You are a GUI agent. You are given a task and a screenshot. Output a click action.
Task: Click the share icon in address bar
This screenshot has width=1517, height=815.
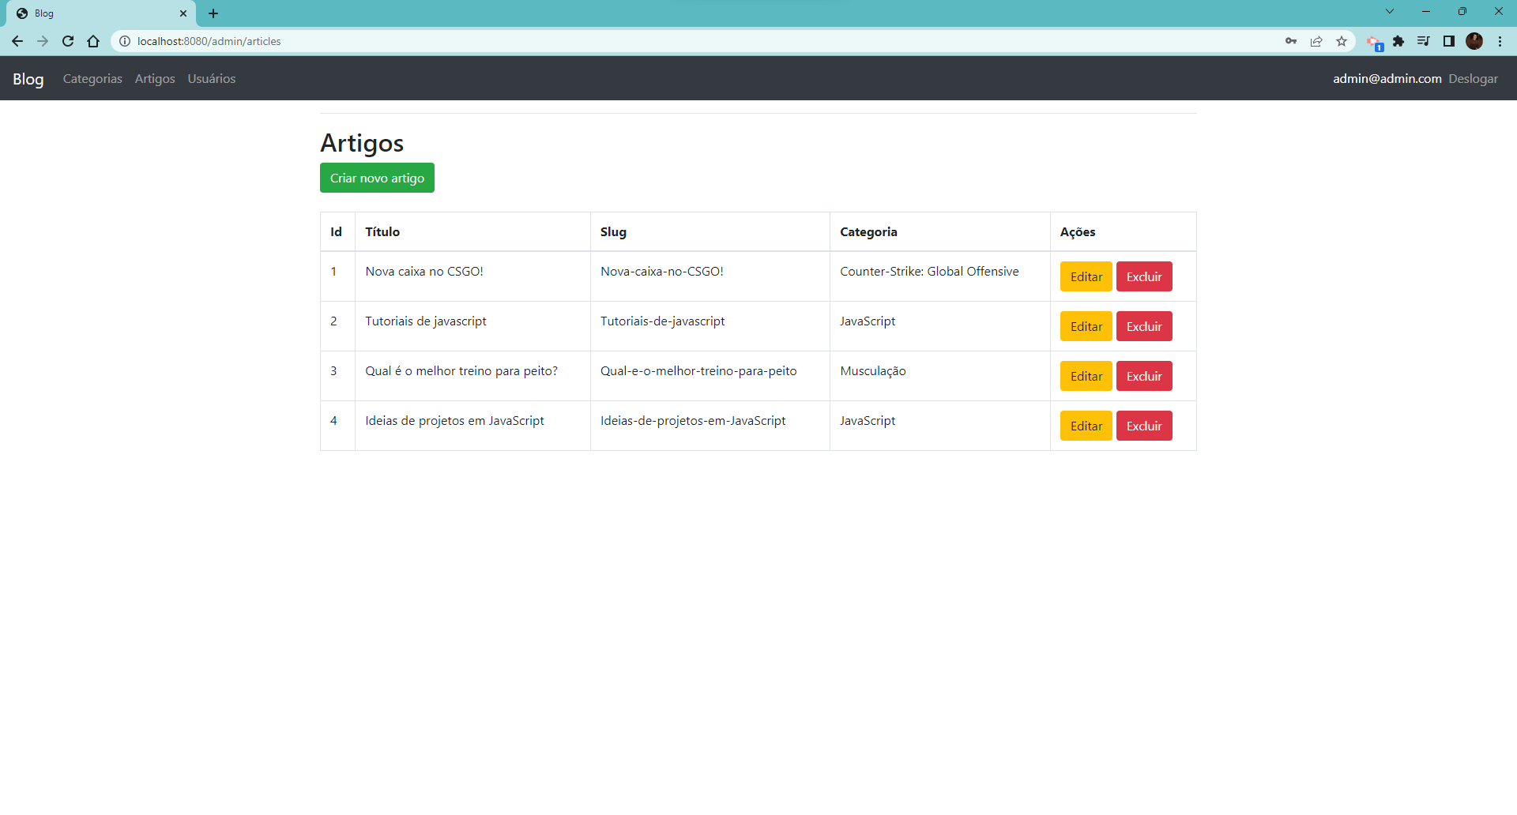pyautogui.click(x=1316, y=41)
